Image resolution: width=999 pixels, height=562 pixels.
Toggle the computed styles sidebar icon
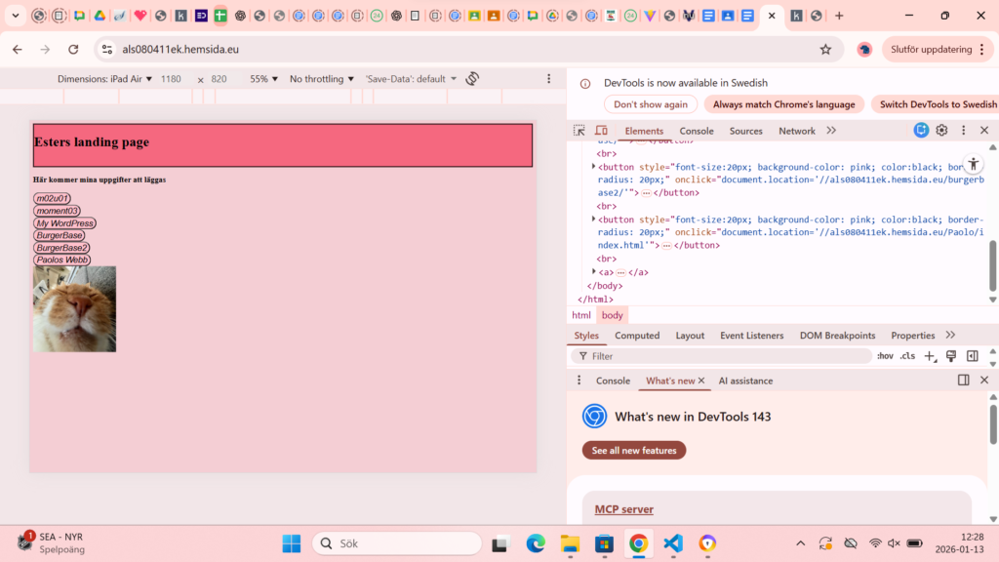tap(972, 356)
